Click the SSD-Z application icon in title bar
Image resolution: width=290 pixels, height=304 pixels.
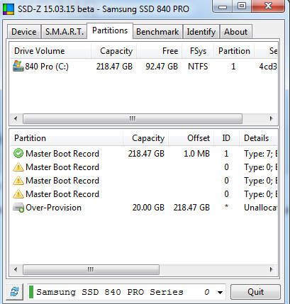9,9
